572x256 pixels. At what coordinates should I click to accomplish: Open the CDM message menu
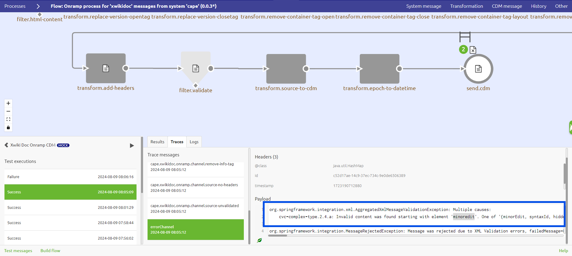pos(507,6)
